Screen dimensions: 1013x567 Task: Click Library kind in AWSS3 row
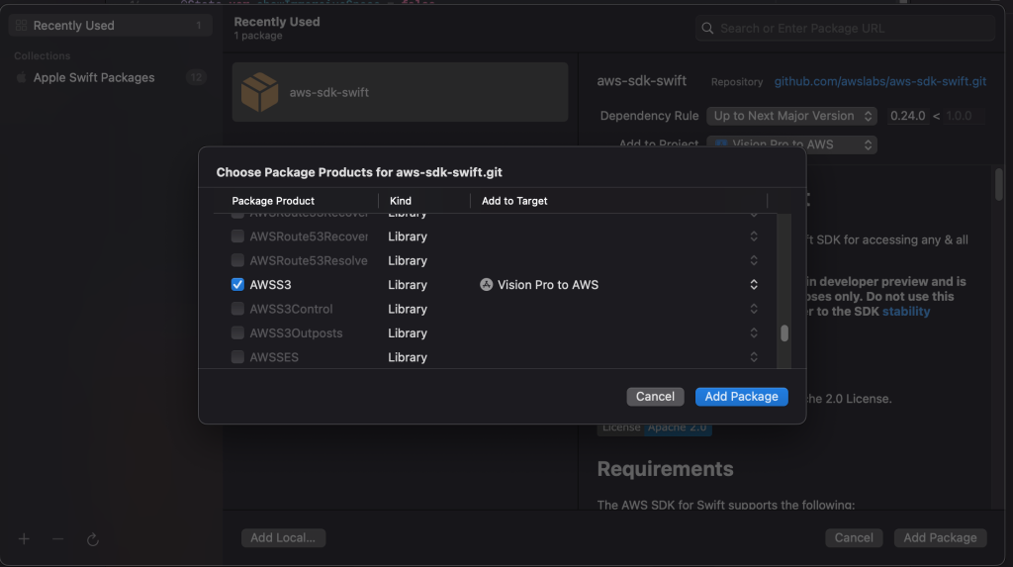coord(408,284)
